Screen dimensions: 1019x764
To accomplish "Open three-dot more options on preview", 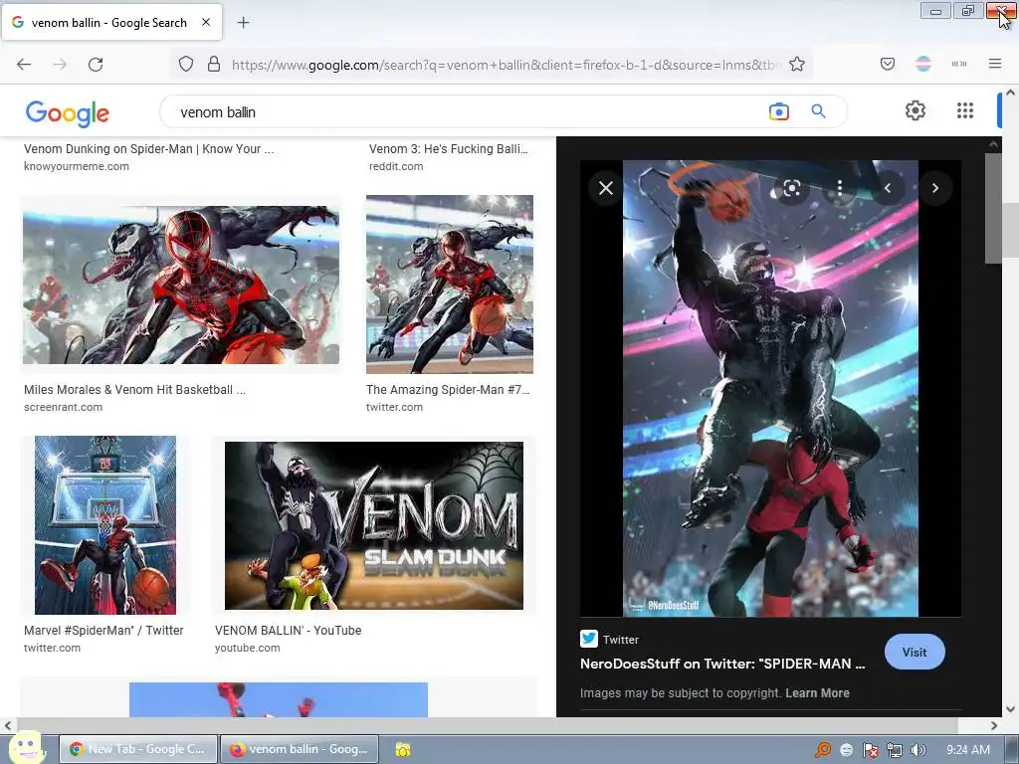I will click(x=840, y=188).
